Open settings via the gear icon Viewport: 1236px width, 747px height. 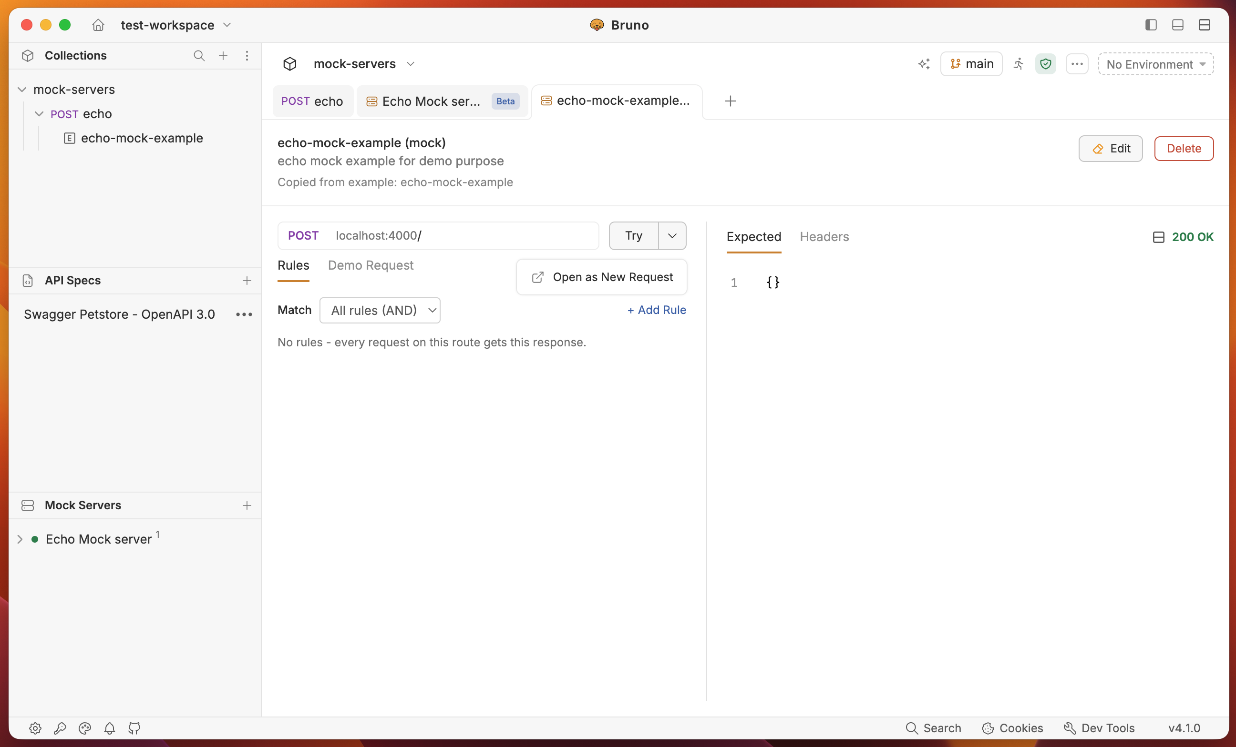tap(35, 728)
